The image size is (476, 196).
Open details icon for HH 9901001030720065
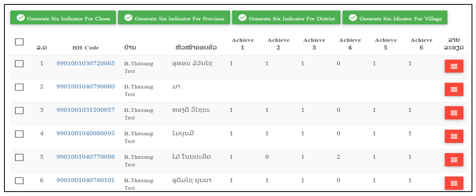point(454,66)
